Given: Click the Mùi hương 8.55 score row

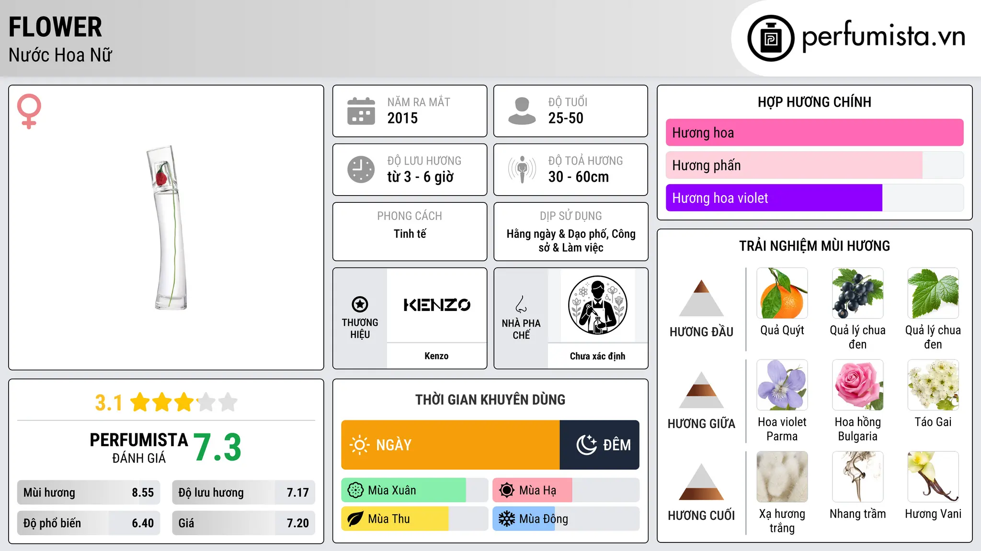Looking at the screenshot, I should 89,493.
